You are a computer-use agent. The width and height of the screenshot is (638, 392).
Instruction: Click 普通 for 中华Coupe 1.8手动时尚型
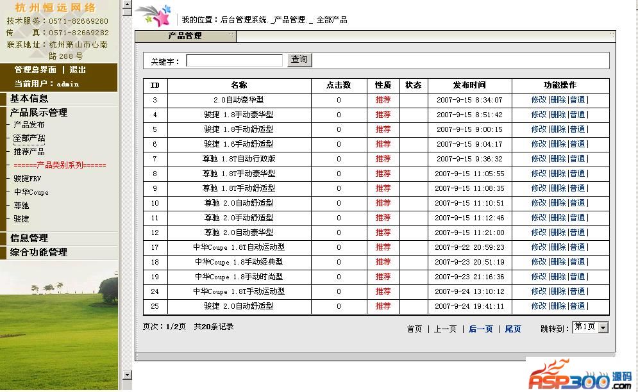tap(577, 277)
